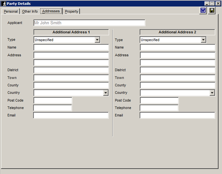Image resolution: width=222 pixels, height=174 pixels.
Task: Switch to the Personal tab
Action: 11,11
